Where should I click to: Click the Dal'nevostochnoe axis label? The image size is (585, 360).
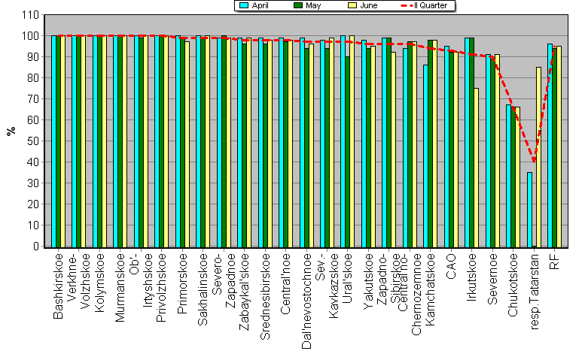tap(306, 301)
